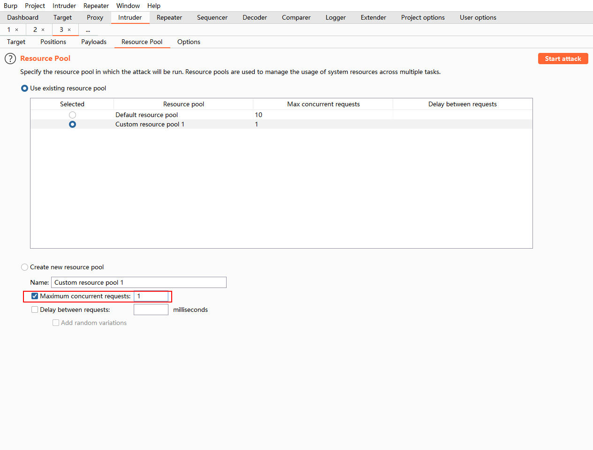
Task: Open the Intruder Options sub-tab
Action: coord(189,42)
